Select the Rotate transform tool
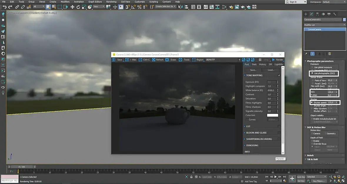The image size is (347, 184). click(x=78, y=7)
